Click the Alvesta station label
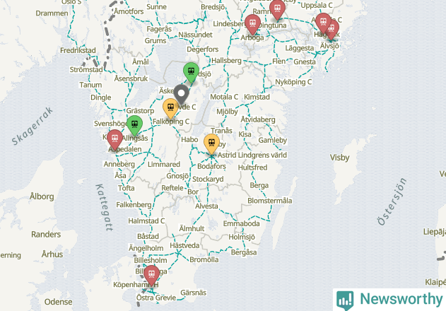This screenshot has width=446, height=311. tap(206, 206)
